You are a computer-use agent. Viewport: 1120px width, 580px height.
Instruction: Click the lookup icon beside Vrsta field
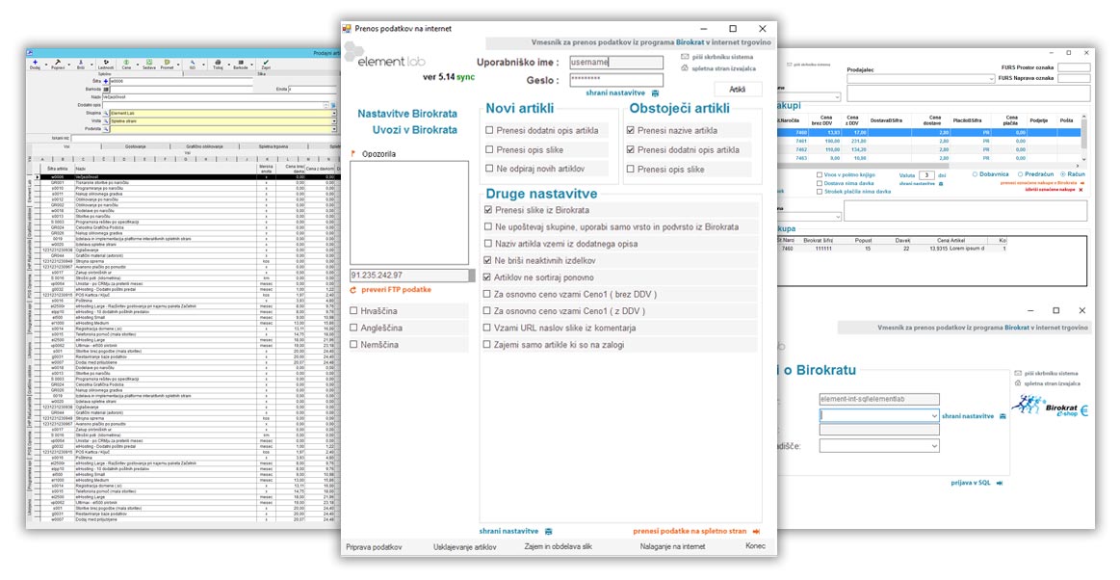tap(107, 121)
